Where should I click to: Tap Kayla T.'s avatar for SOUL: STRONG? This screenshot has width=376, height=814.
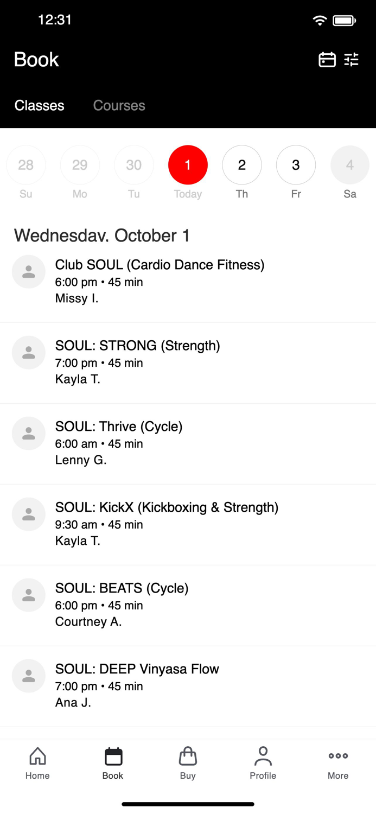(x=28, y=352)
